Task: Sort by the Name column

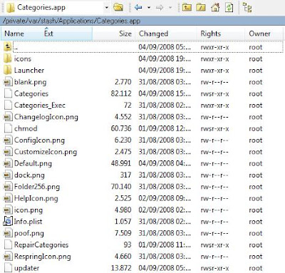Action: (14, 34)
